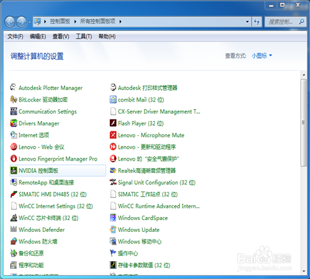The height and width of the screenshot is (279, 310).
Task: Click the scrollbar down arrow
Action: pos(304,271)
